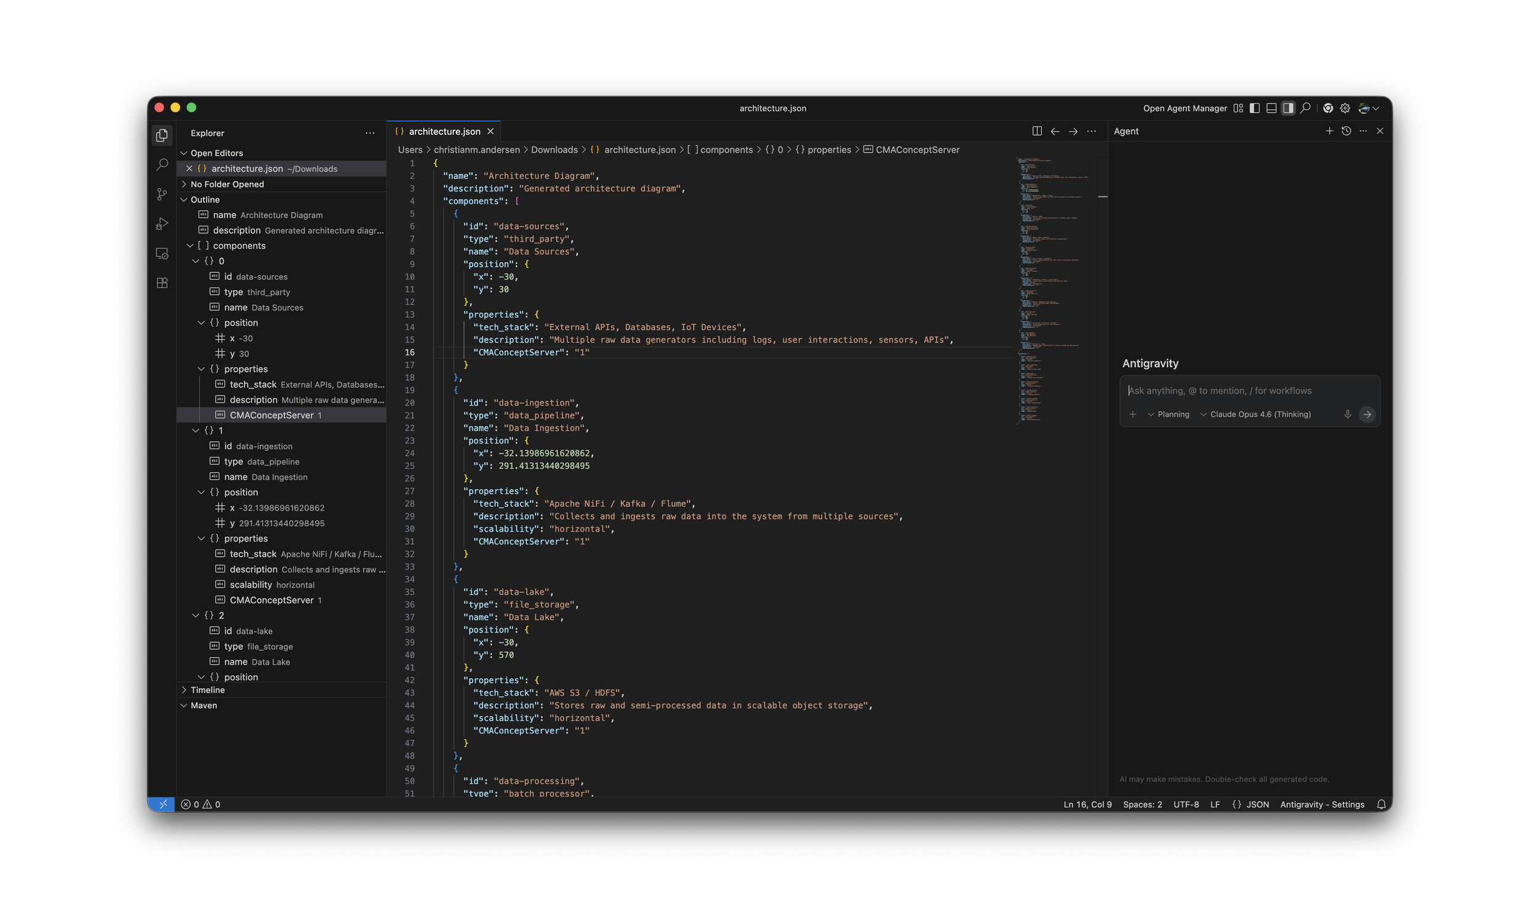The width and height of the screenshot is (1540, 924).
Task: Open the Chrome browser icon in title bar
Action: coord(1327,108)
